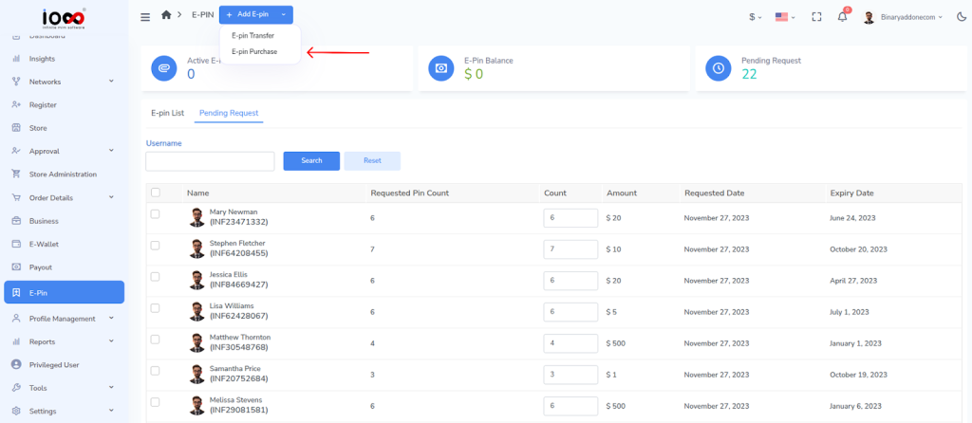The width and height of the screenshot is (972, 423).
Task: Tick checkbox for Mary Newman row
Action: [x=156, y=214]
